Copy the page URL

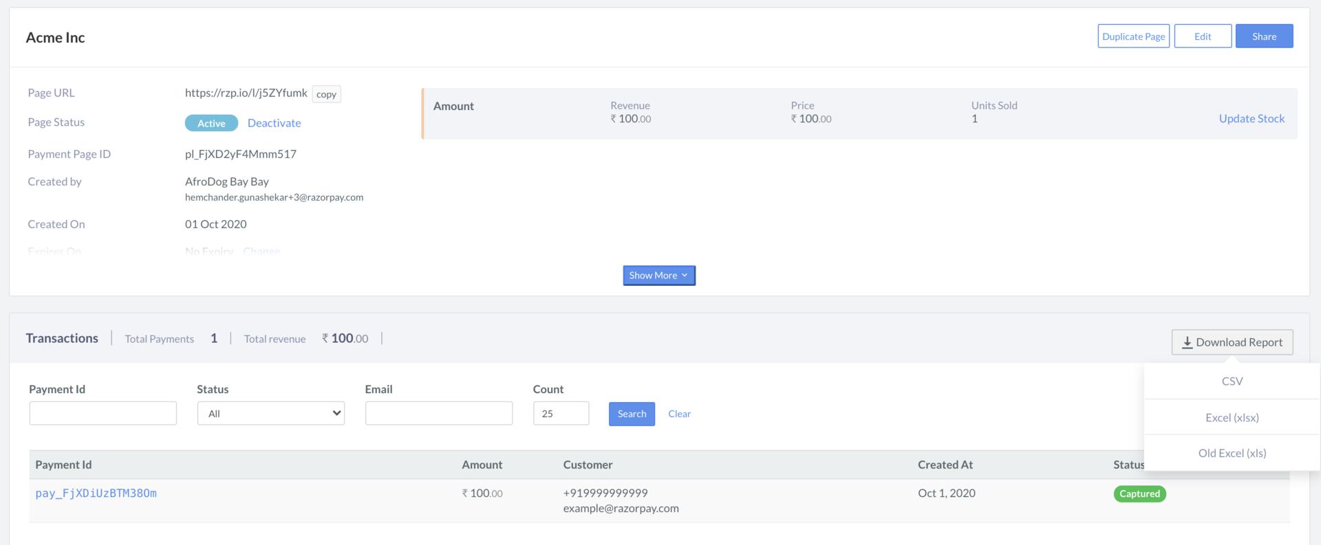point(326,94)
